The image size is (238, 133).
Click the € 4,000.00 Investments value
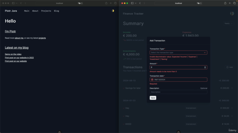click(x=131, y=54)
